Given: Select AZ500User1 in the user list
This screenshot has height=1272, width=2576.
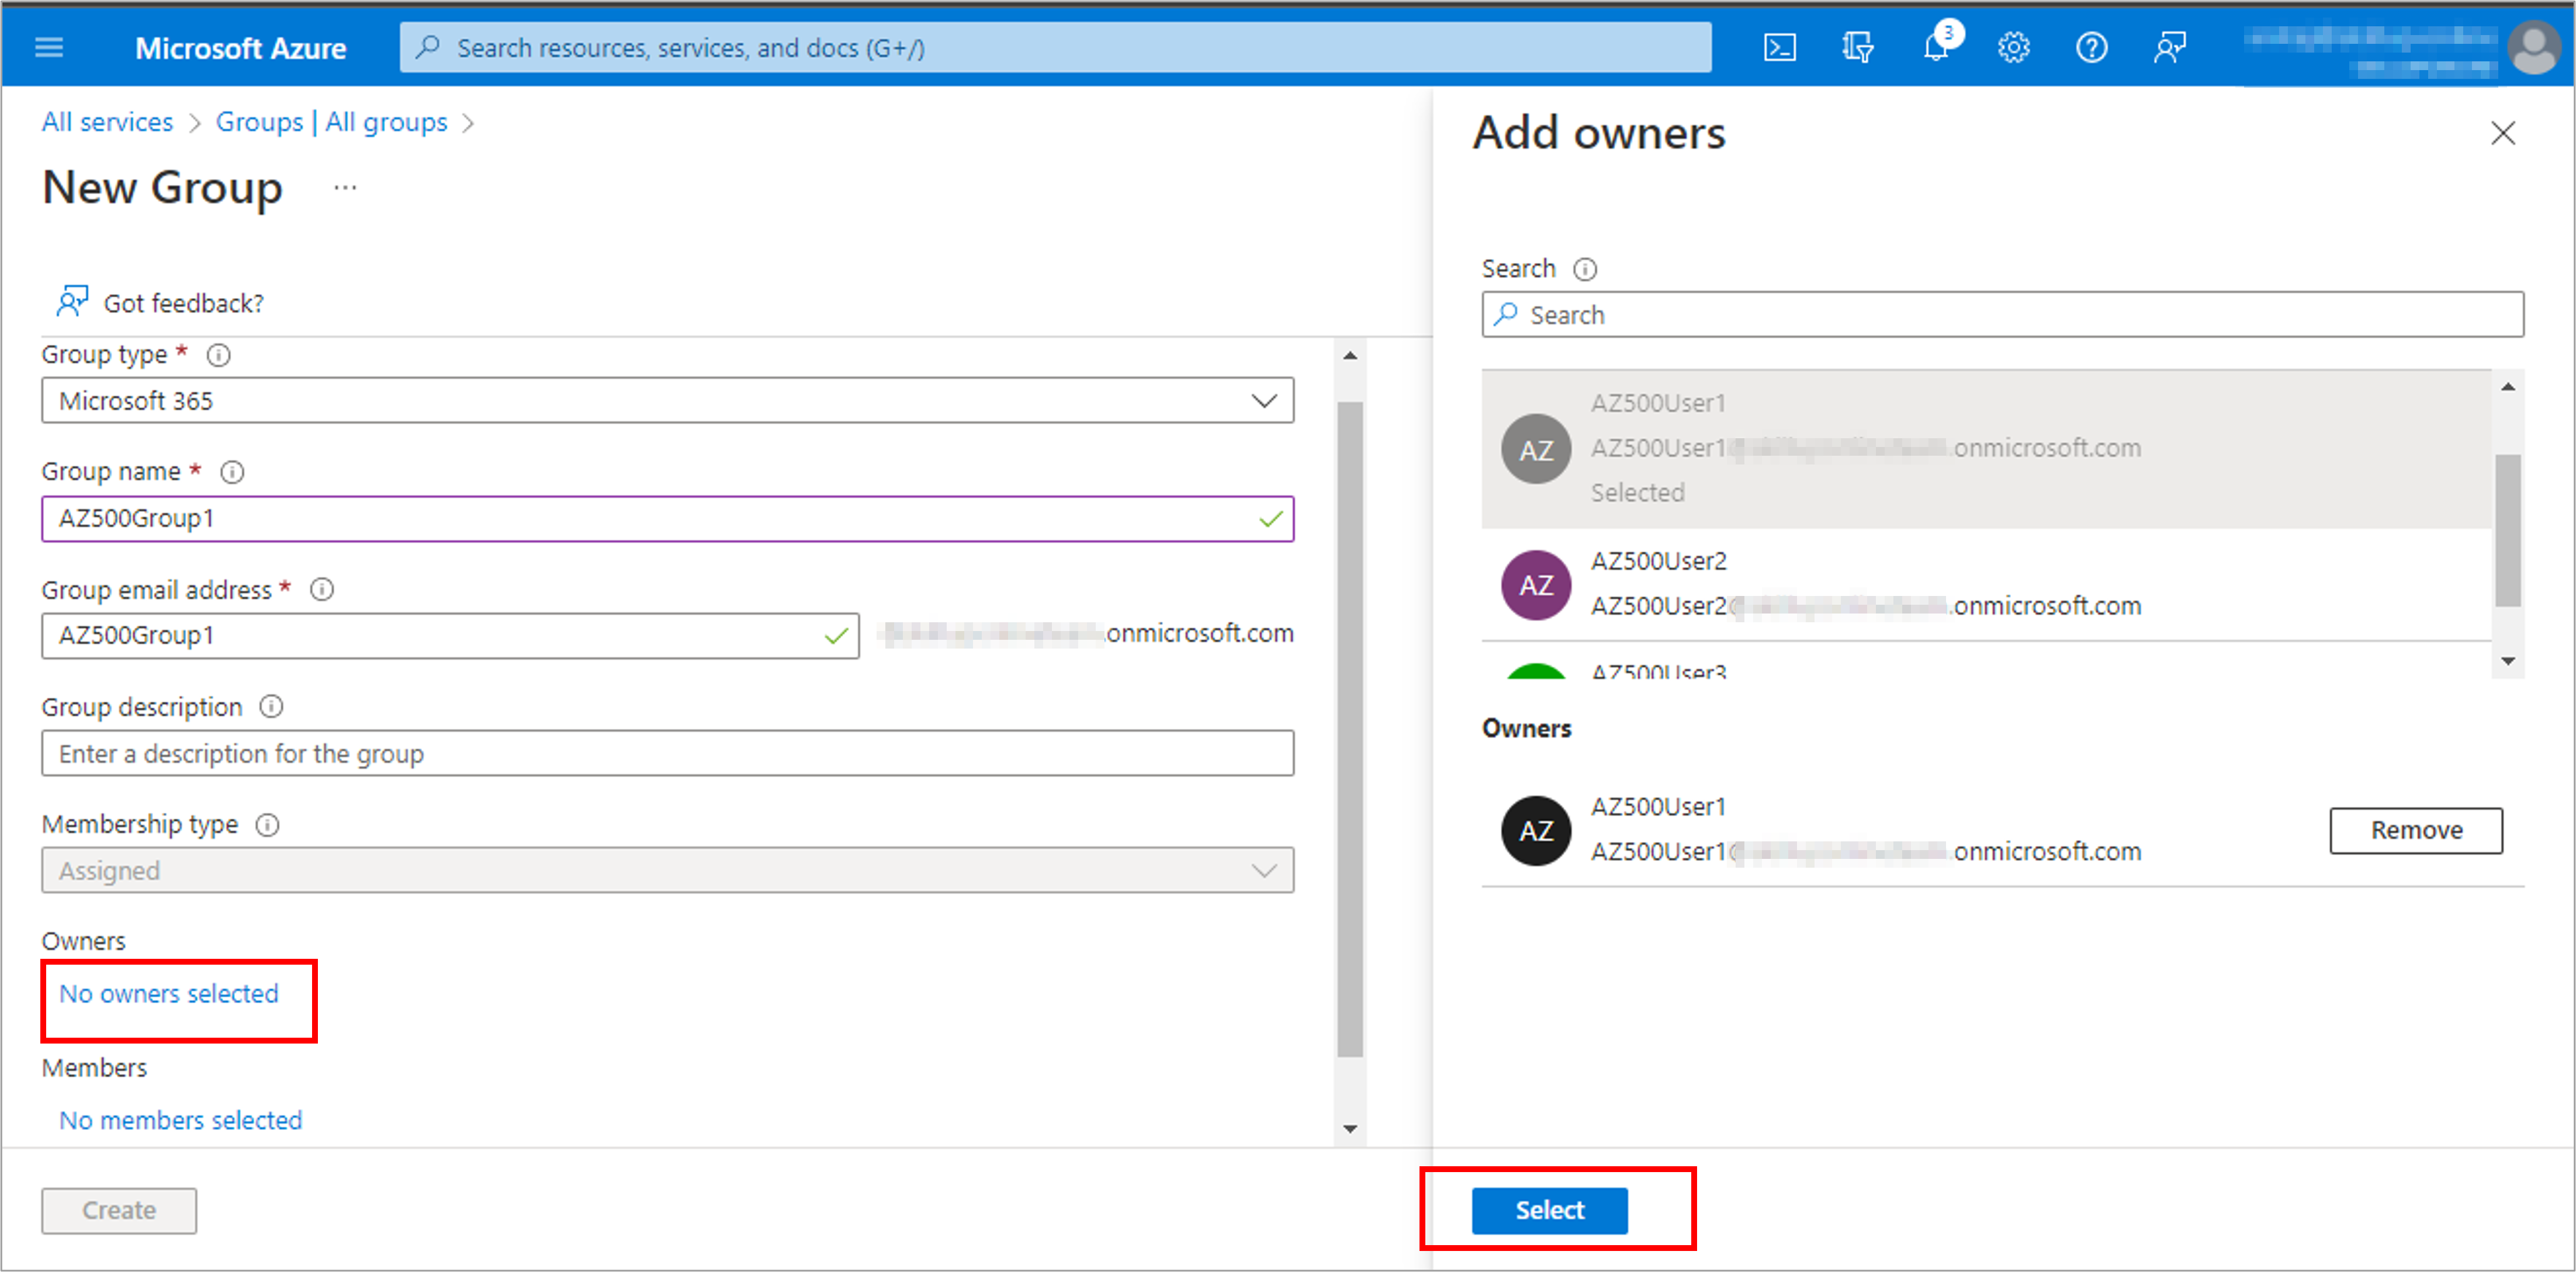Looking at the screenshot, I should point(1986,448).
